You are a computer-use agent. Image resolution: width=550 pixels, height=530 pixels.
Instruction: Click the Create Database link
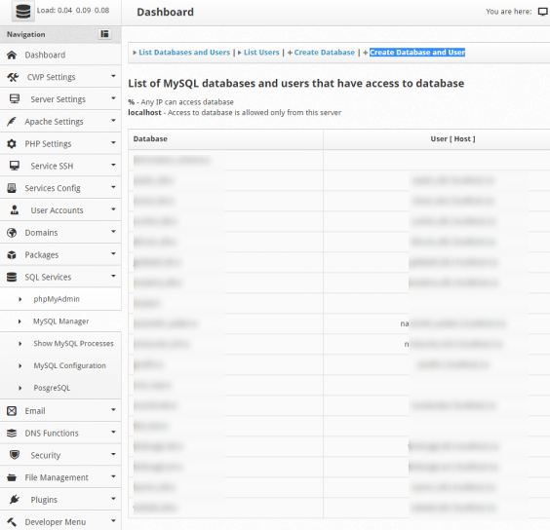click(x=325, y=53)
